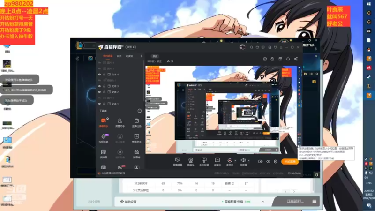This screenshot has height=211, width=375.
Task: Open the League client settings gear
Action: 317,175
